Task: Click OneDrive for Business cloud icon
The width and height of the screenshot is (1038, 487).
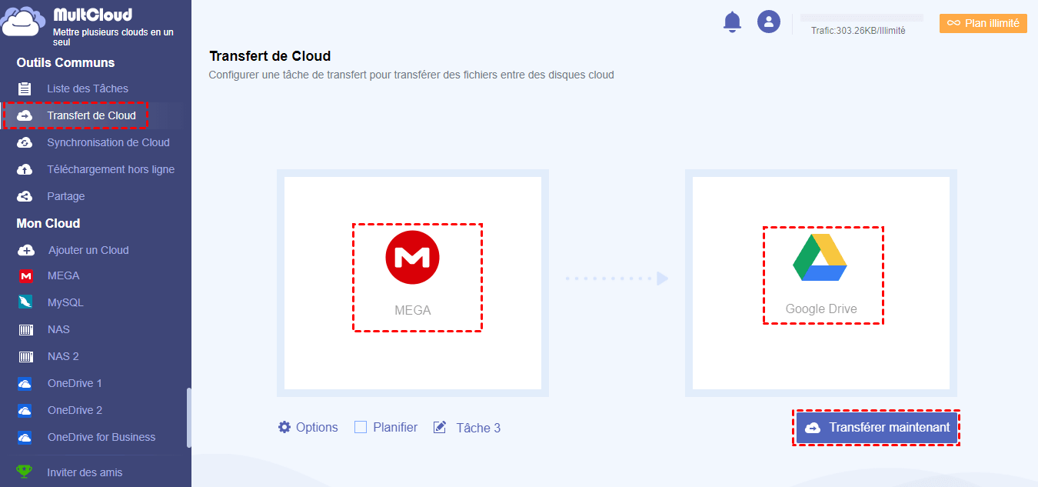Action: click(25, 437)
